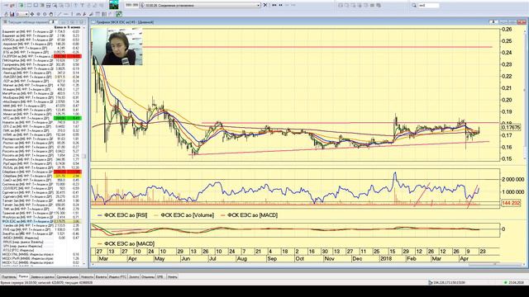Viewport: 529px width, 297px height.
Task: Pick the vertical line drawing tool
Action: [x=72, y=14]
